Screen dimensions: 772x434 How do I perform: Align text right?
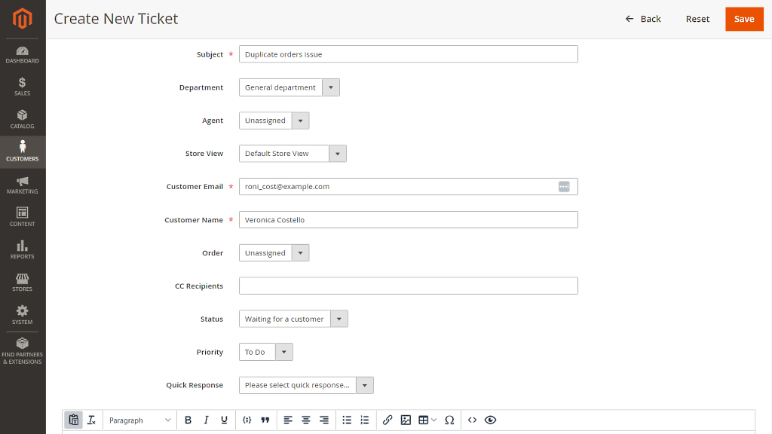(x=324, y=420)
